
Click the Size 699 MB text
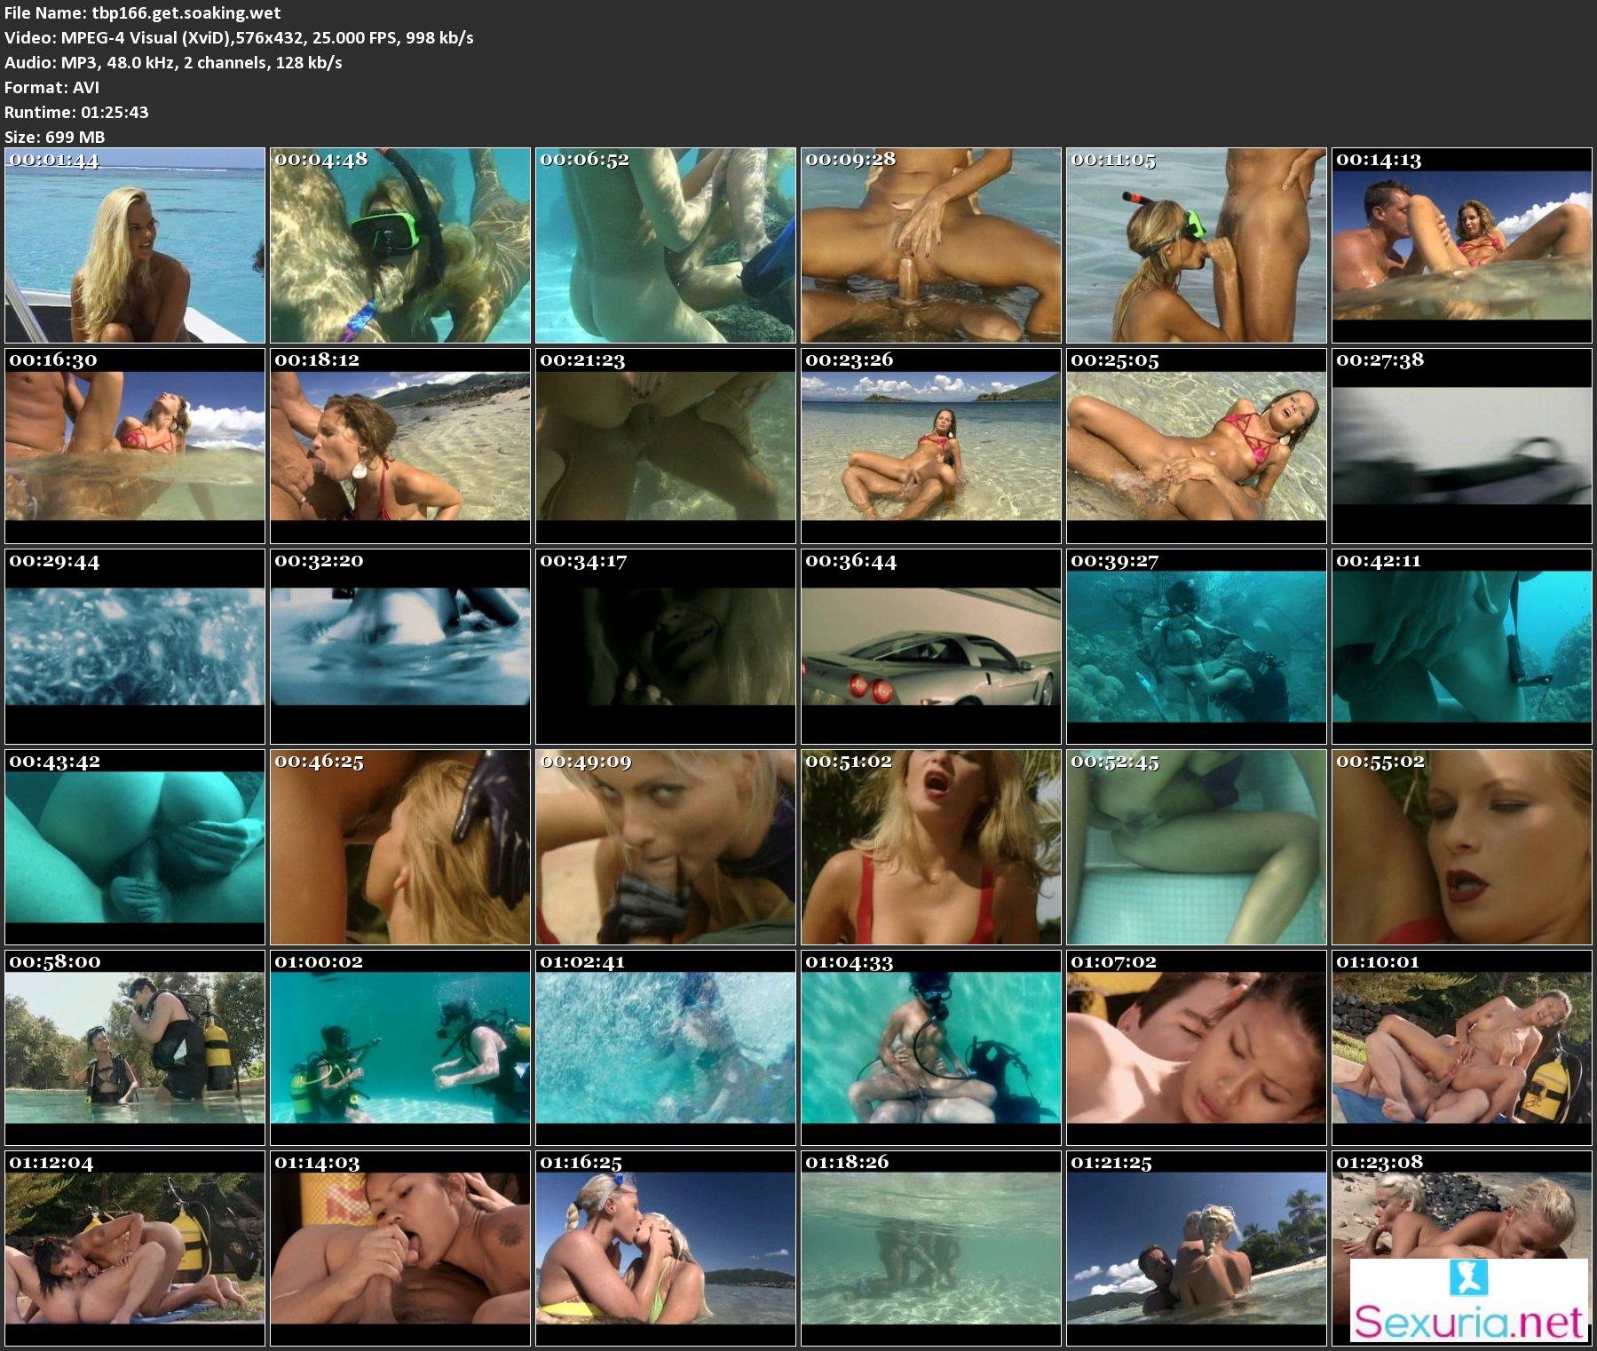pyautogui.click(x=55, y=137)
